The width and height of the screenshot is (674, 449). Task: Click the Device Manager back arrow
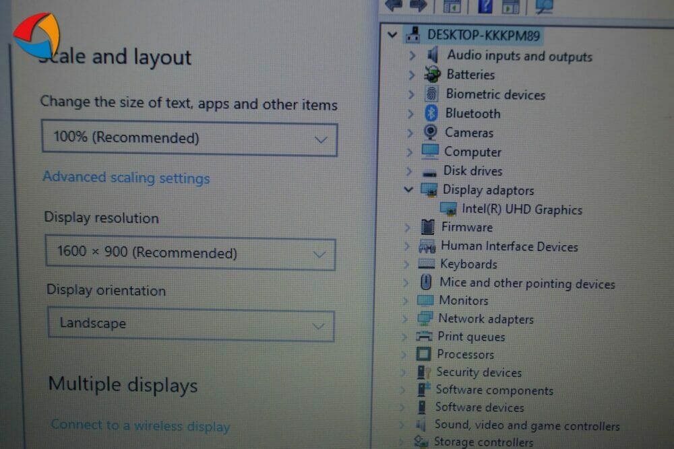tap(393, 5)
